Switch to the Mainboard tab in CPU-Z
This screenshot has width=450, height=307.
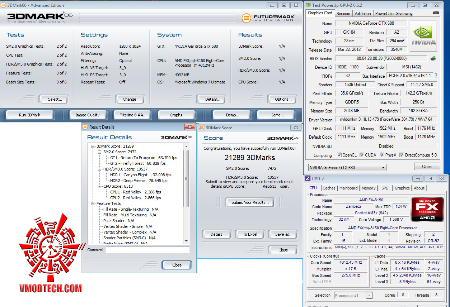[x=348, y=188]
